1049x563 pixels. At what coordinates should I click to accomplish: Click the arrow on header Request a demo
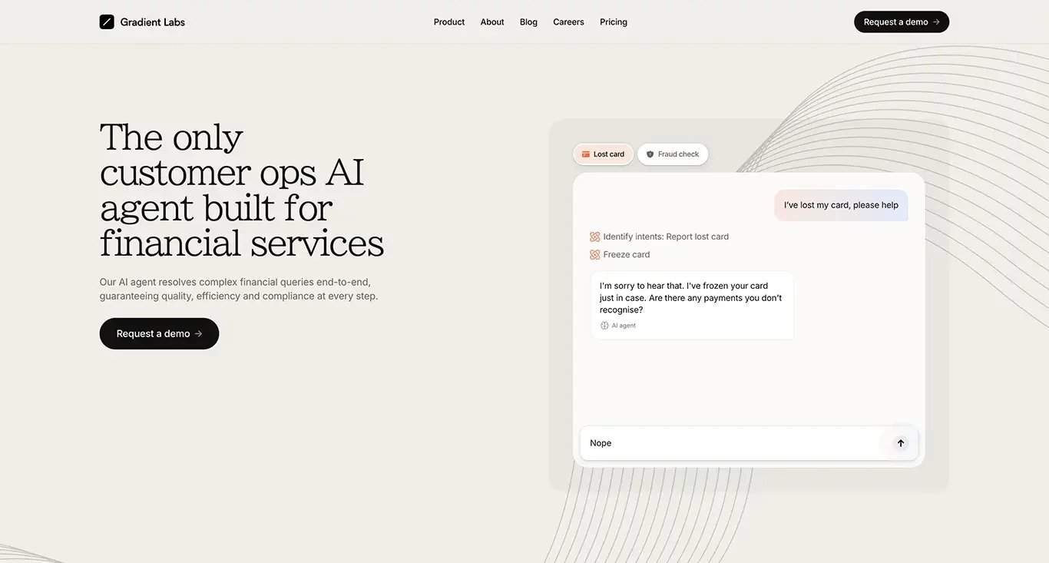[x=936, y=22]
